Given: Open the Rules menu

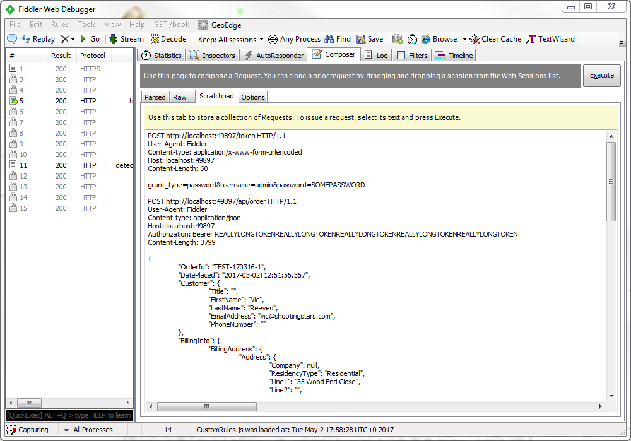Looking at the screenshot, I should click(59, 25).
